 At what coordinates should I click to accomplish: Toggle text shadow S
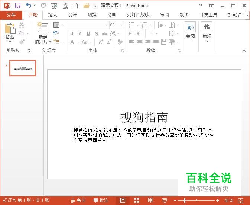click(x=97, y=34)
